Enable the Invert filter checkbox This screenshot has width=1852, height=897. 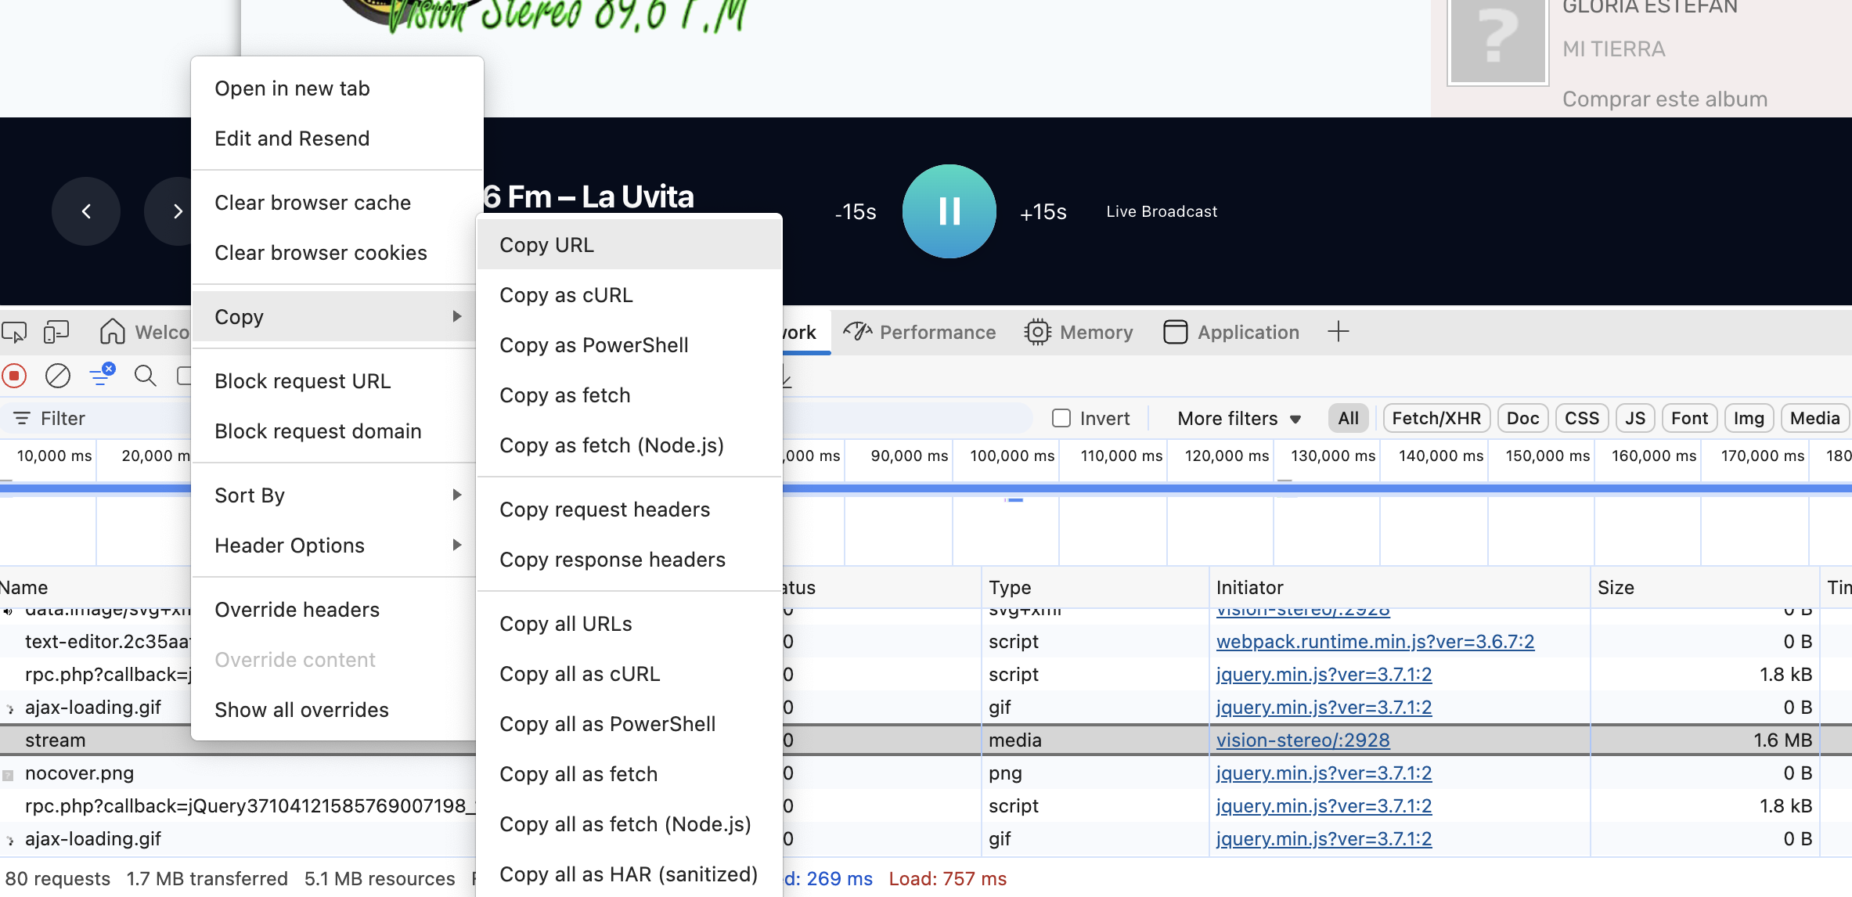tap(1061, 418)
